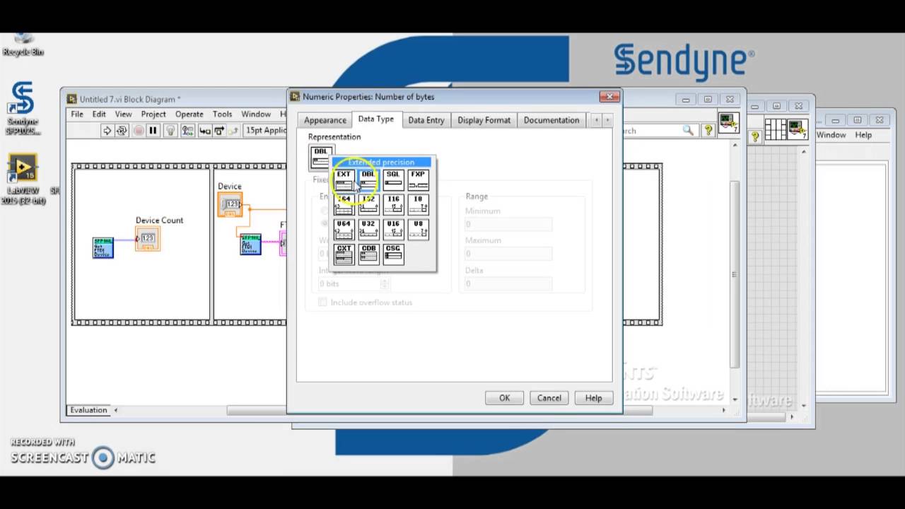Pick U8 unsigned byte representation
This screenshot has height=509, width=905.
click(x=418, y=229)
